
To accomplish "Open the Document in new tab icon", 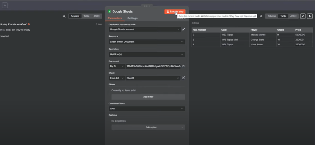I will point(183,66).
